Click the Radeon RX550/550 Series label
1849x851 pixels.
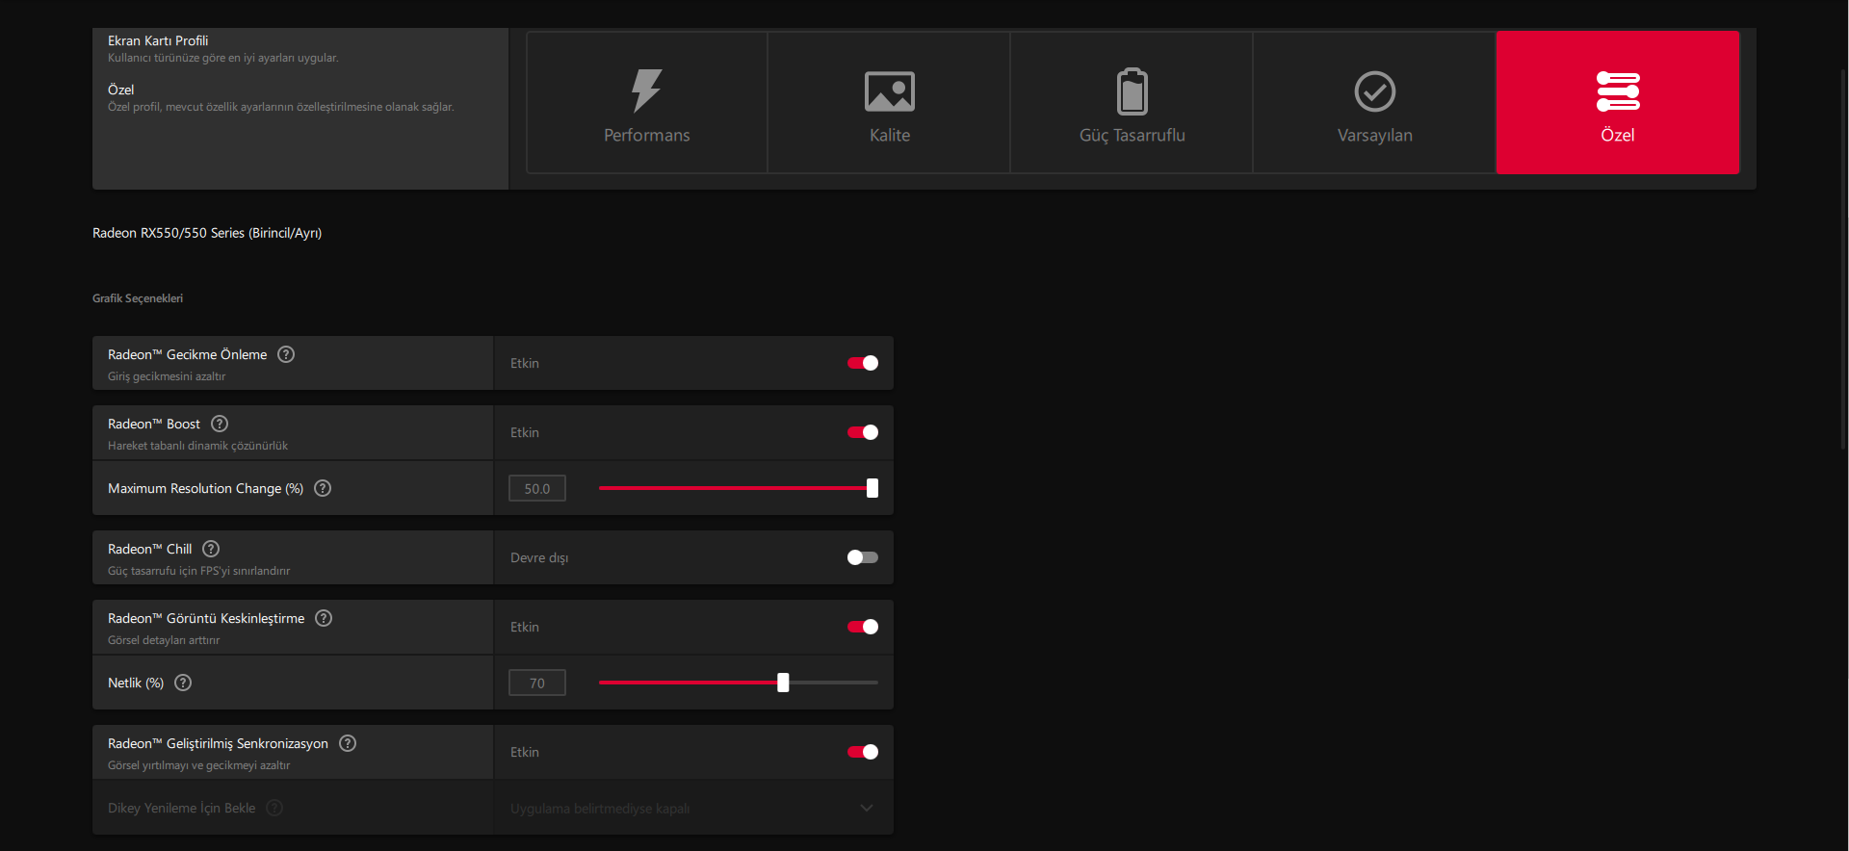[207, 233]
